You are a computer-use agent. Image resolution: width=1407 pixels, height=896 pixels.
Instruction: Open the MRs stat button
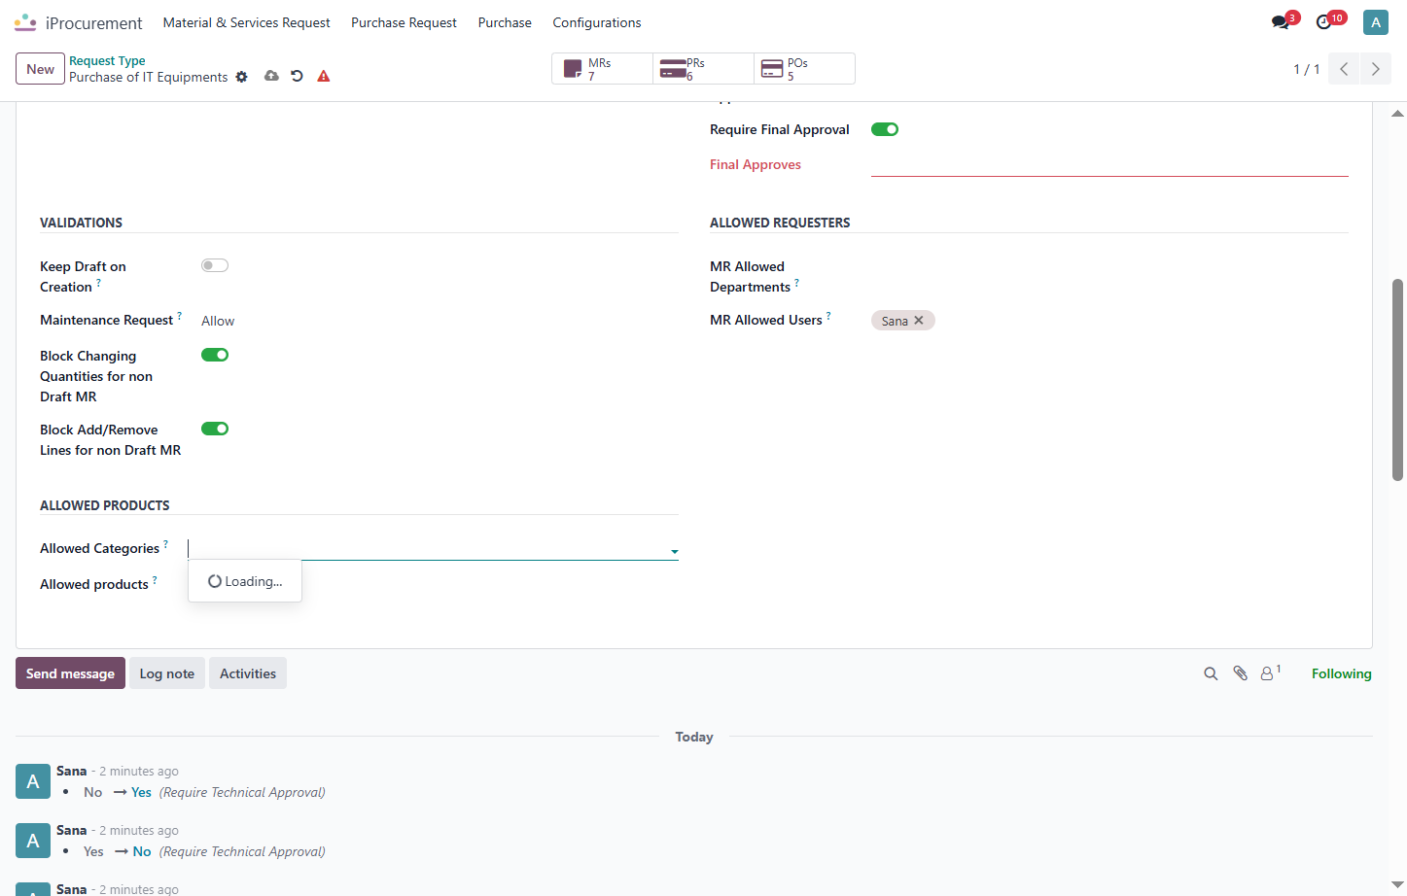[603, 69]
